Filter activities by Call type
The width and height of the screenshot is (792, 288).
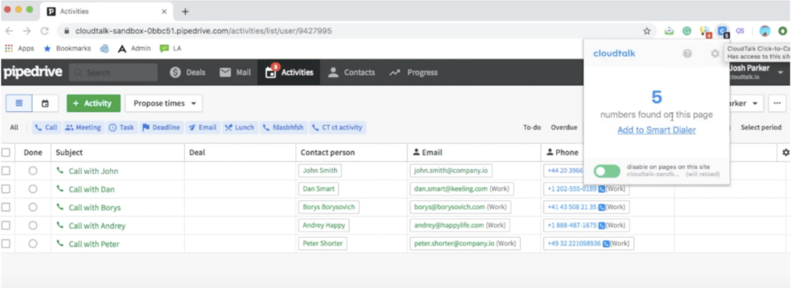(46, 127)
